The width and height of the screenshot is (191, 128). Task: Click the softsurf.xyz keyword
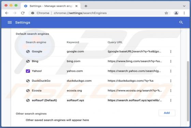coord(75,100)
